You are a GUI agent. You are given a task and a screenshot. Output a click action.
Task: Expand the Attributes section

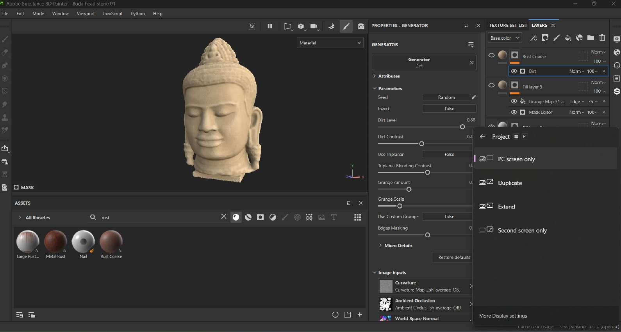pos(389,76)
